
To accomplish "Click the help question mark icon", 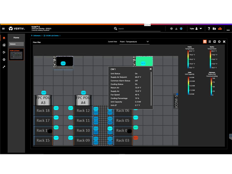I will tap(209, 29).
